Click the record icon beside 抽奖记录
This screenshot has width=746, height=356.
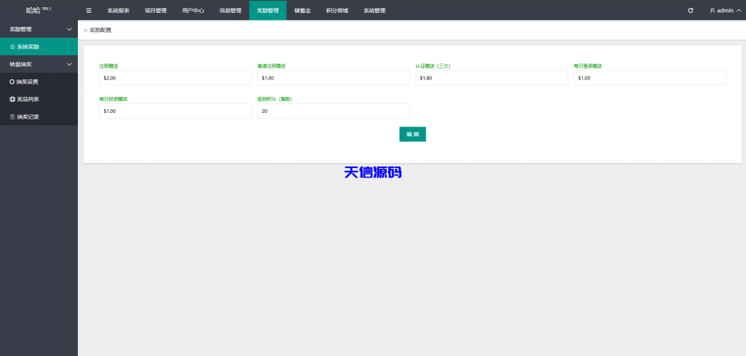(x=12, y=116)
